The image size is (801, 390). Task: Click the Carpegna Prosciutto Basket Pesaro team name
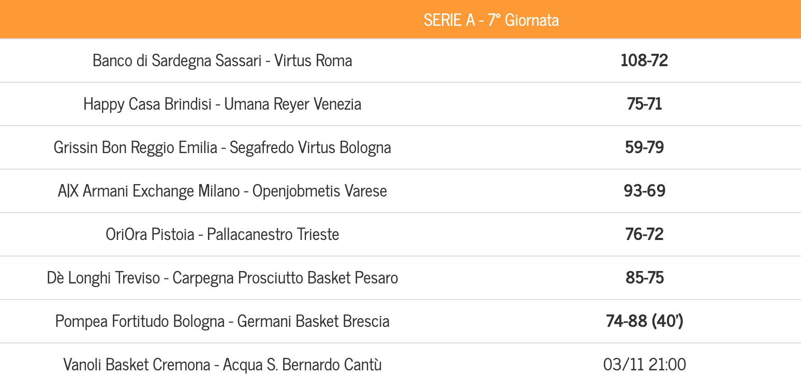[285, 278]
